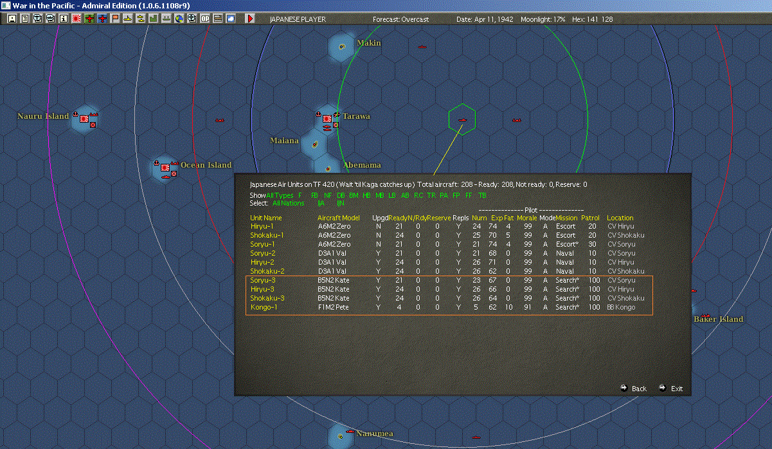Screen dimensions: 772x449
Task: Click the info 'i' toolbar icon
Action: 63,19
